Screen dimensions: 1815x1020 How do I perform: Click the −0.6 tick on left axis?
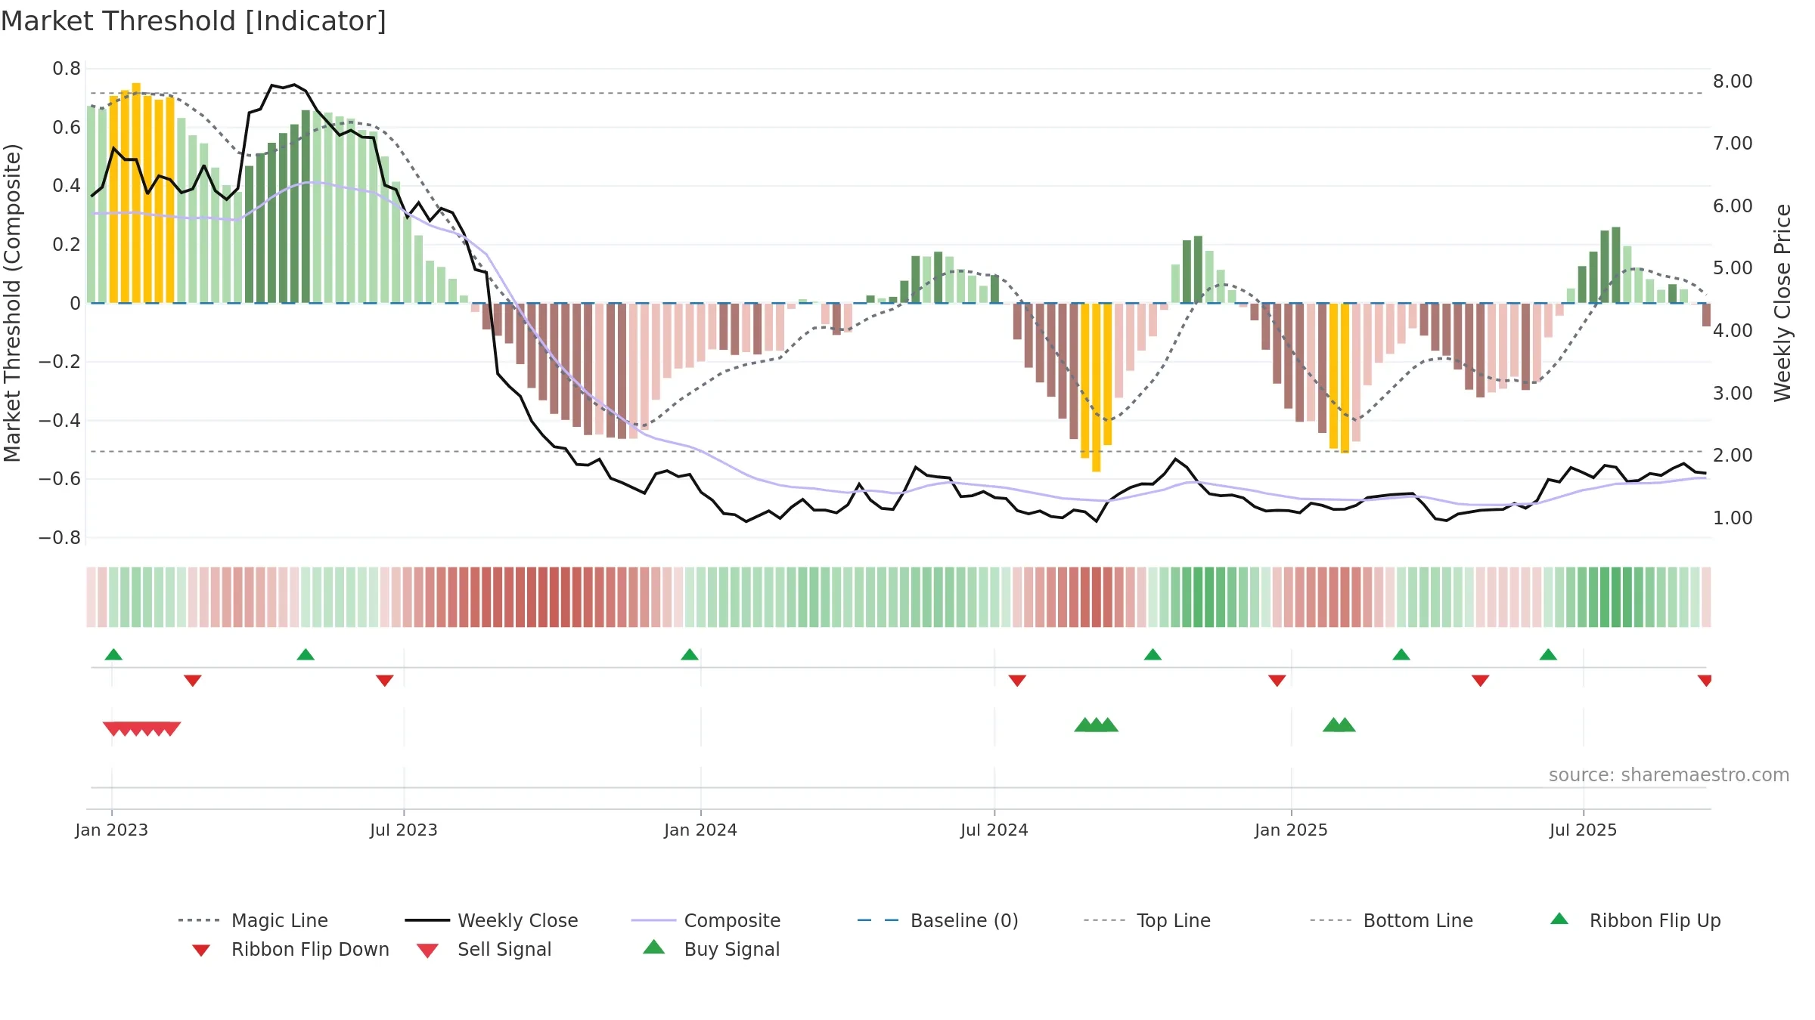[60, 478]
